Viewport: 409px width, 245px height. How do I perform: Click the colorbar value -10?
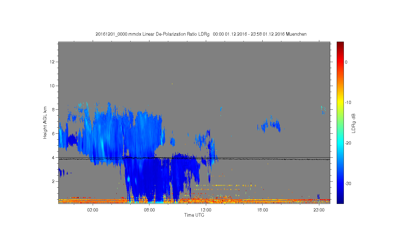348,103
